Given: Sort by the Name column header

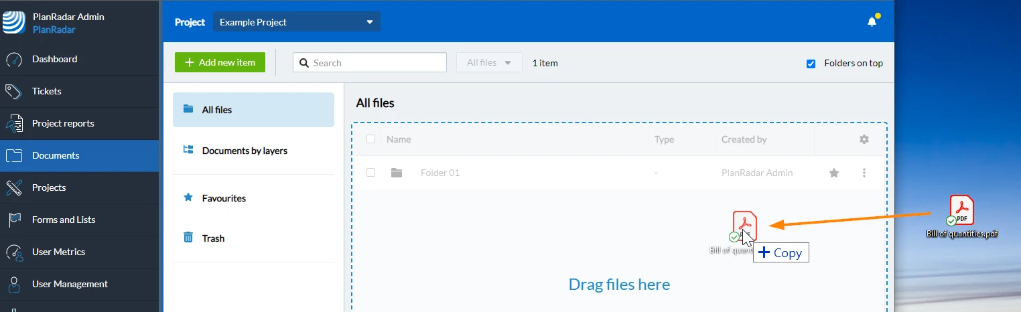Looking at the screenshot, I should pos(399,139).
